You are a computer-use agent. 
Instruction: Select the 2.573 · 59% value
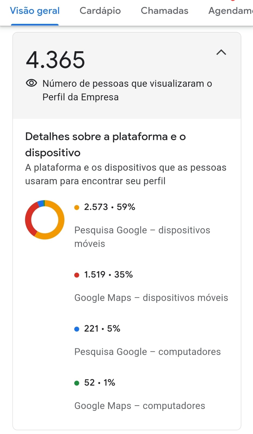[x=110, y=207]
